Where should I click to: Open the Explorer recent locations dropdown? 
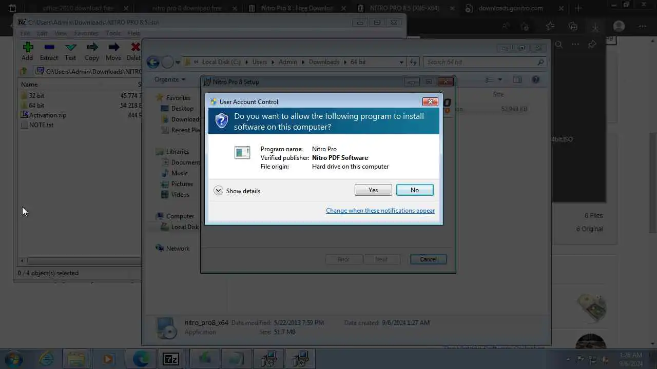point(178,63)
